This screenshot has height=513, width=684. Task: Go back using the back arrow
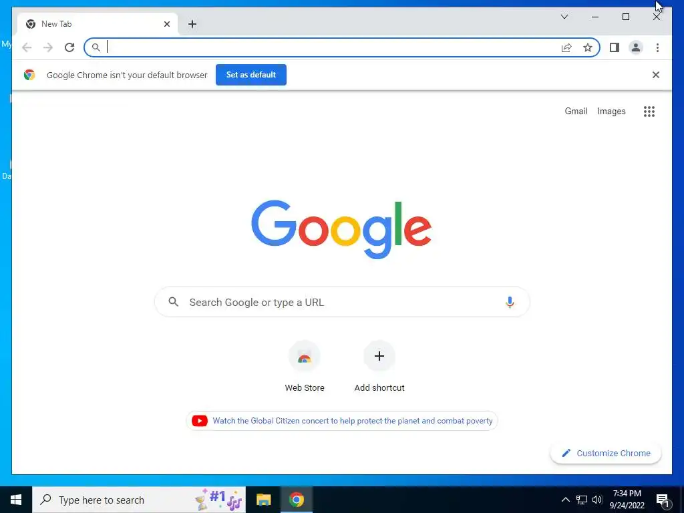click(x=27, y=47)
